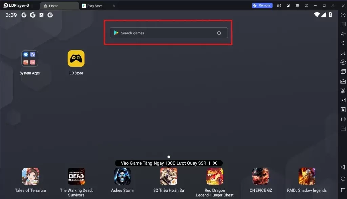
Task: Open RAID: Shadow legends game
Action: [x=307, y=176]
